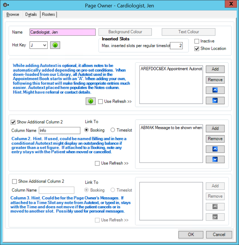Click the max inserted slots field showing 2
Image resolution: width=239 pixels, height=245 pixels.
point(176,46)
